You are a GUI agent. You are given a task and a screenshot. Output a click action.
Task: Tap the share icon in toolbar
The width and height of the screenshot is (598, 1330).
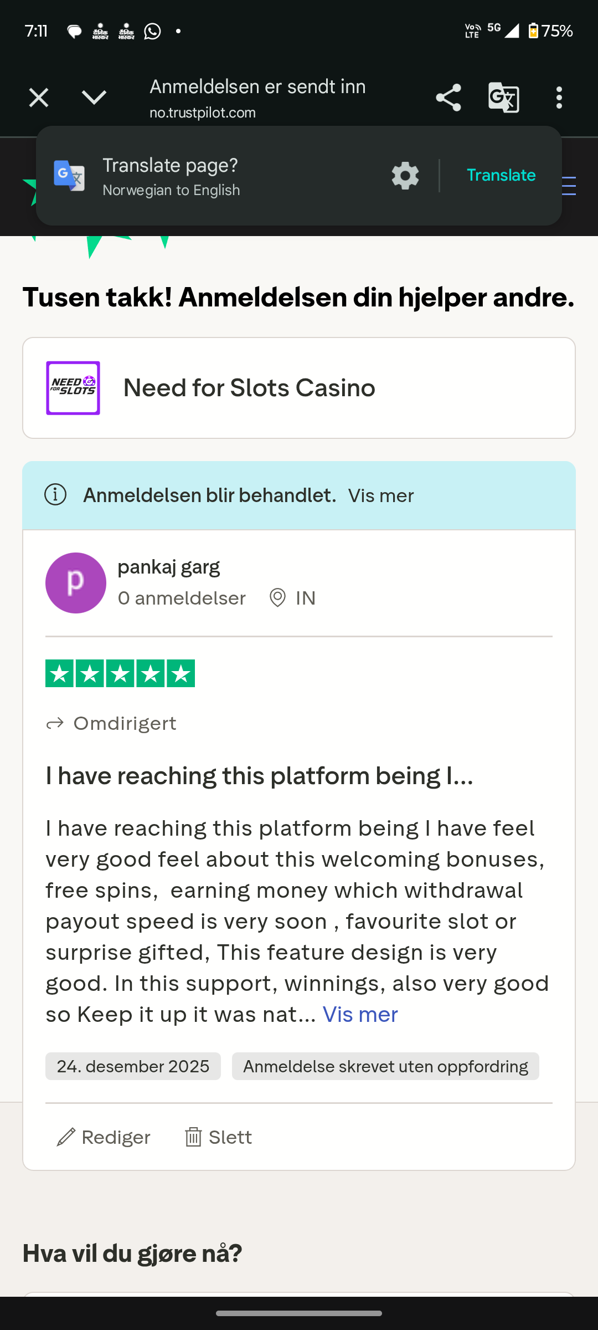pos(448,98)
